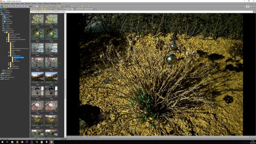Open File Explorer from the taskbar
The image size is (256, 144).
point(12,142)
